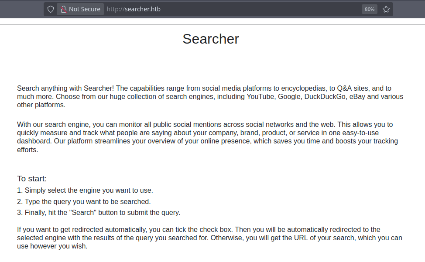Click the "use however you wish." closing text
This screenshot has height=262, width=425.
[52, 246]
